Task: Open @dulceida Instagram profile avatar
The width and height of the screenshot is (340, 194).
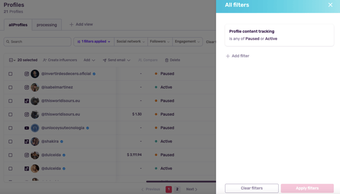Action: click(35, 155)
